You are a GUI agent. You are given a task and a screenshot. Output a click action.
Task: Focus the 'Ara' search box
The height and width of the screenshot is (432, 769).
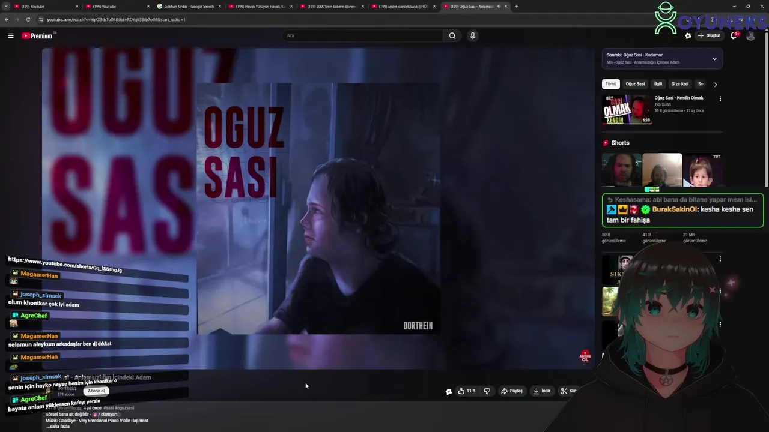[363, 35]
